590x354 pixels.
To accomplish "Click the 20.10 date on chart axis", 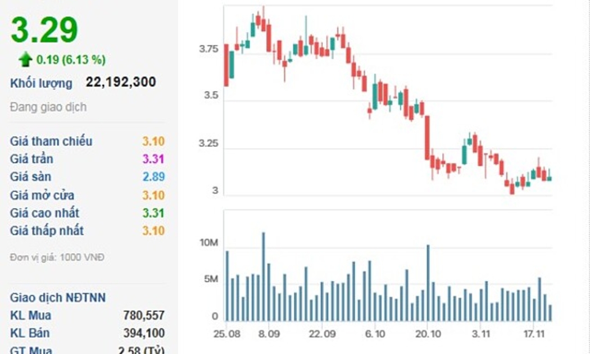I will tap(427, 334).
